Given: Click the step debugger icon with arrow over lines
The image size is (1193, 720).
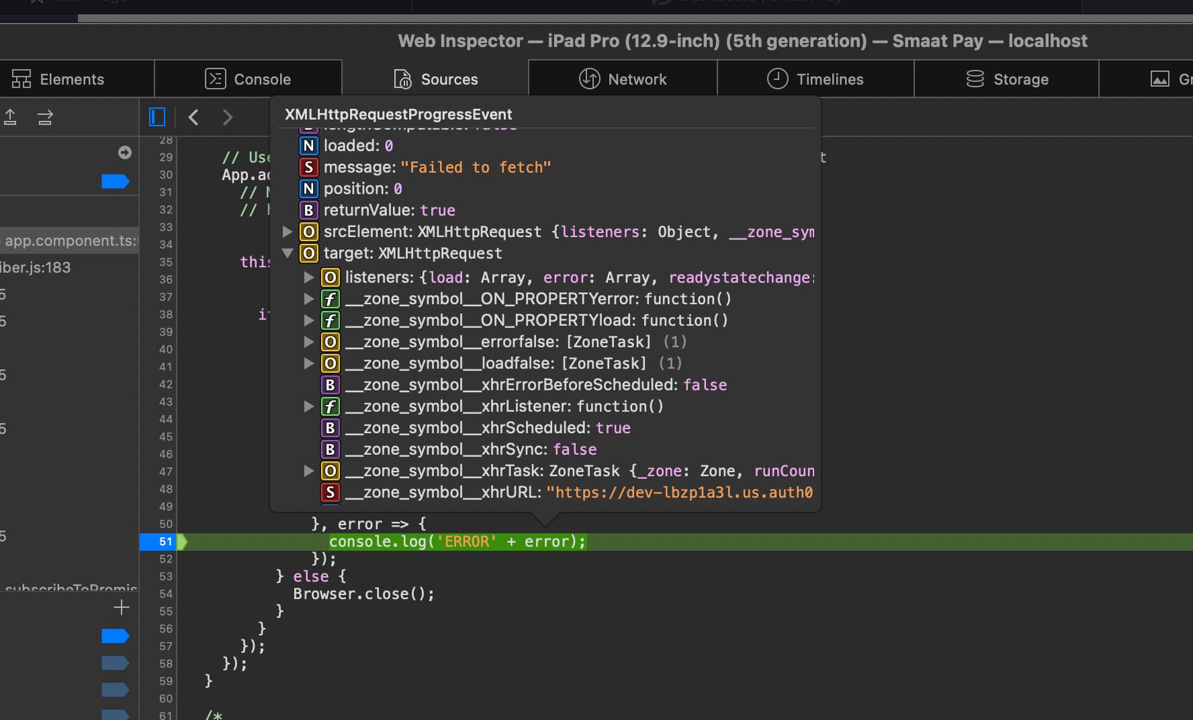Looking at the screenshot, I should point(45,118).
